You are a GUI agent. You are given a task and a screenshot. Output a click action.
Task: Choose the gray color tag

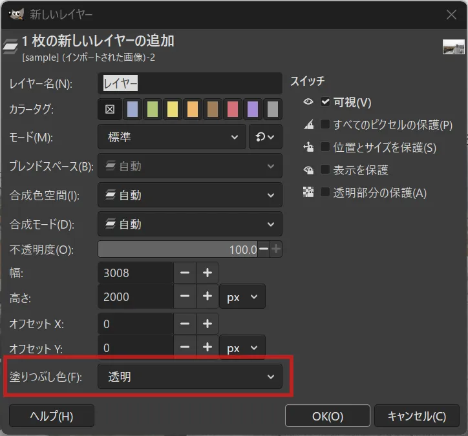273,109
